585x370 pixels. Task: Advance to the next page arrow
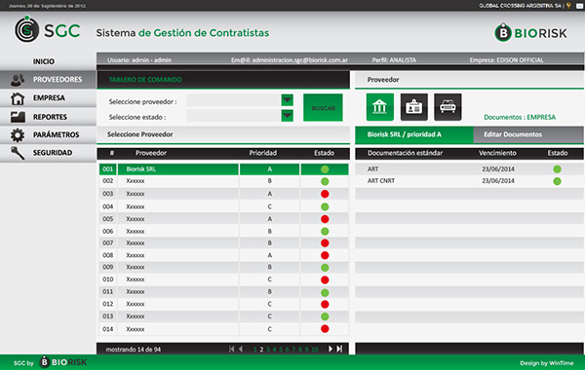click(x=331, y=349)
